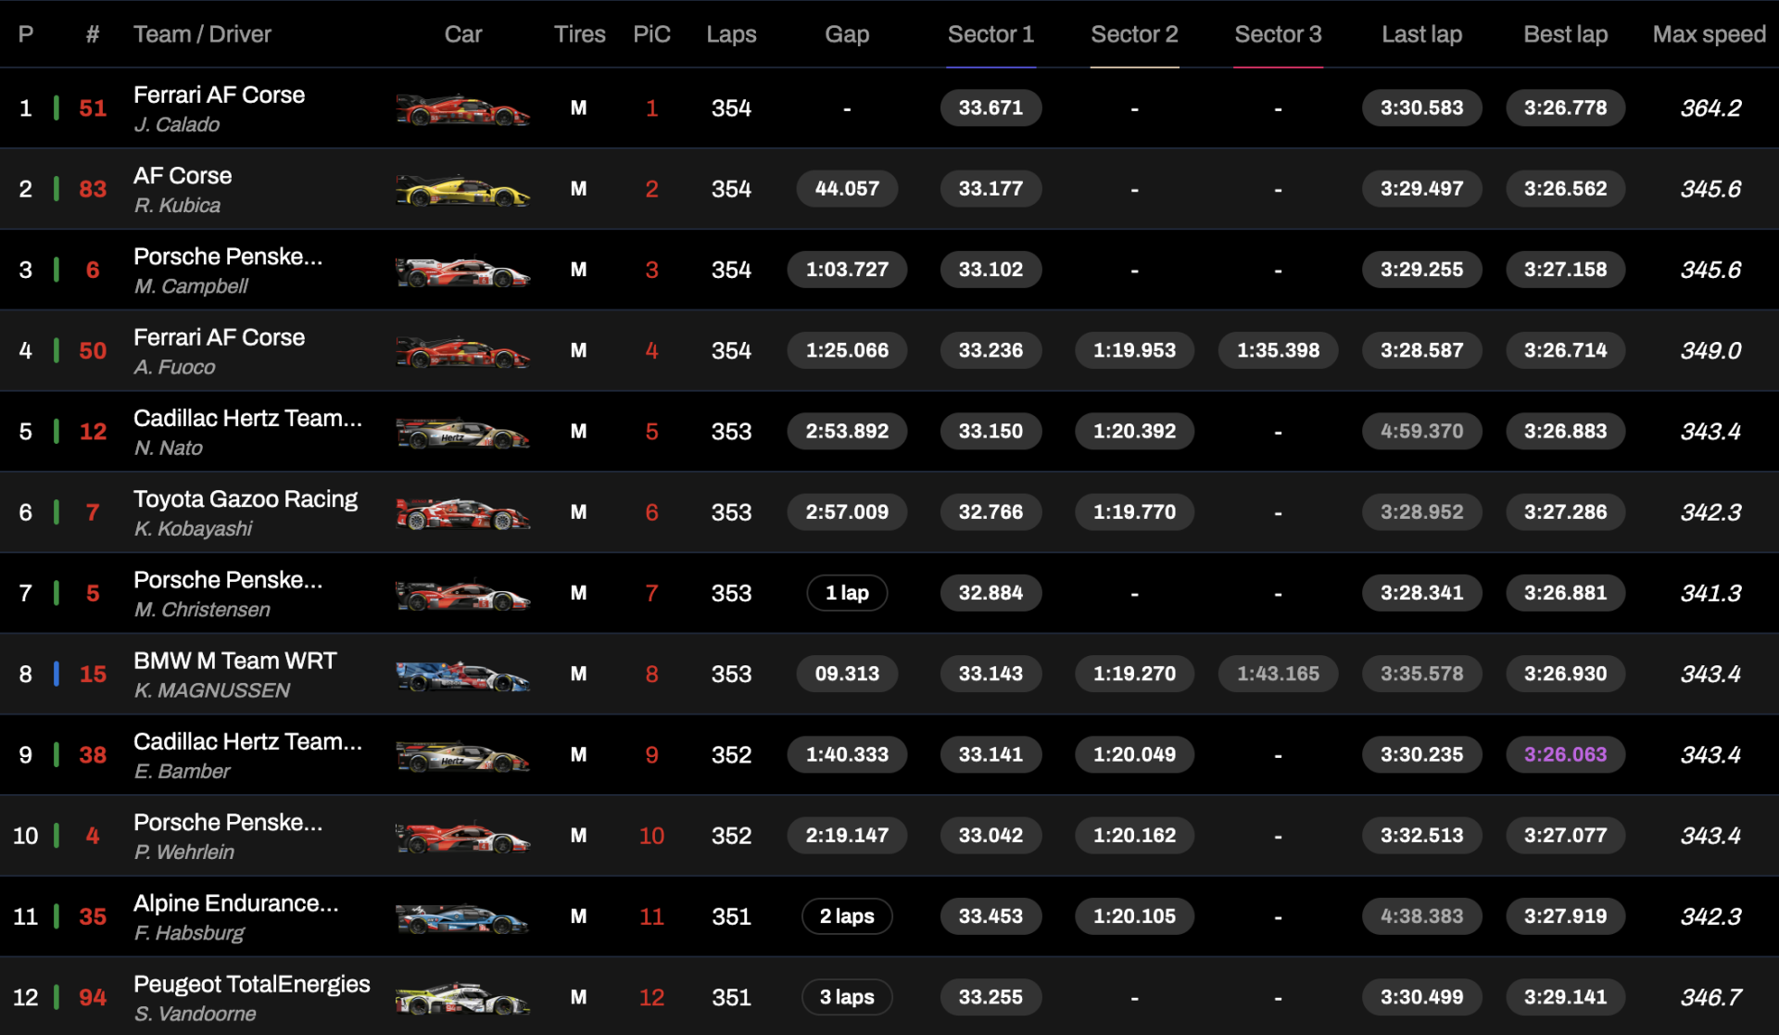
Task: Click the purple 3:26.063 best lap badge
Action: pyautogui.click(x=1564, y=754)
